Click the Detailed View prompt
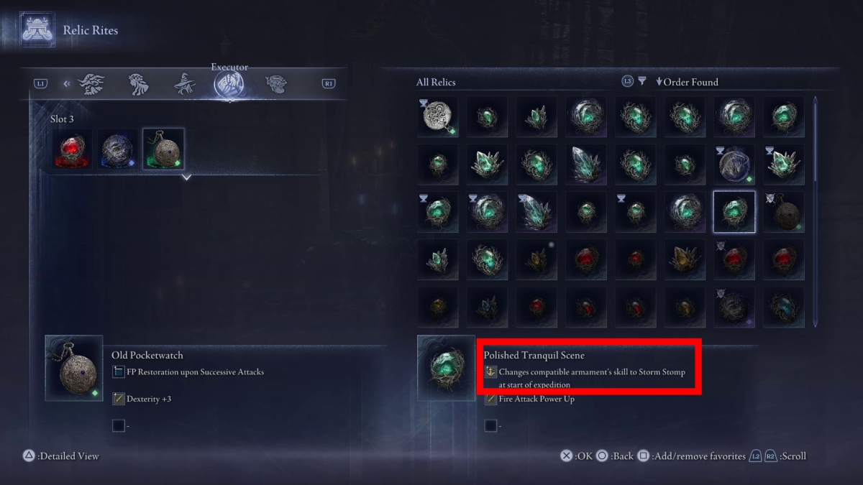This screenshot has height=485, width=863. coord(61,456)
